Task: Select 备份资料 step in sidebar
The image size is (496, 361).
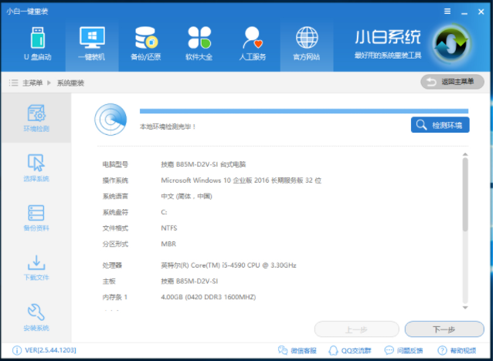Action: coord(36,218)
